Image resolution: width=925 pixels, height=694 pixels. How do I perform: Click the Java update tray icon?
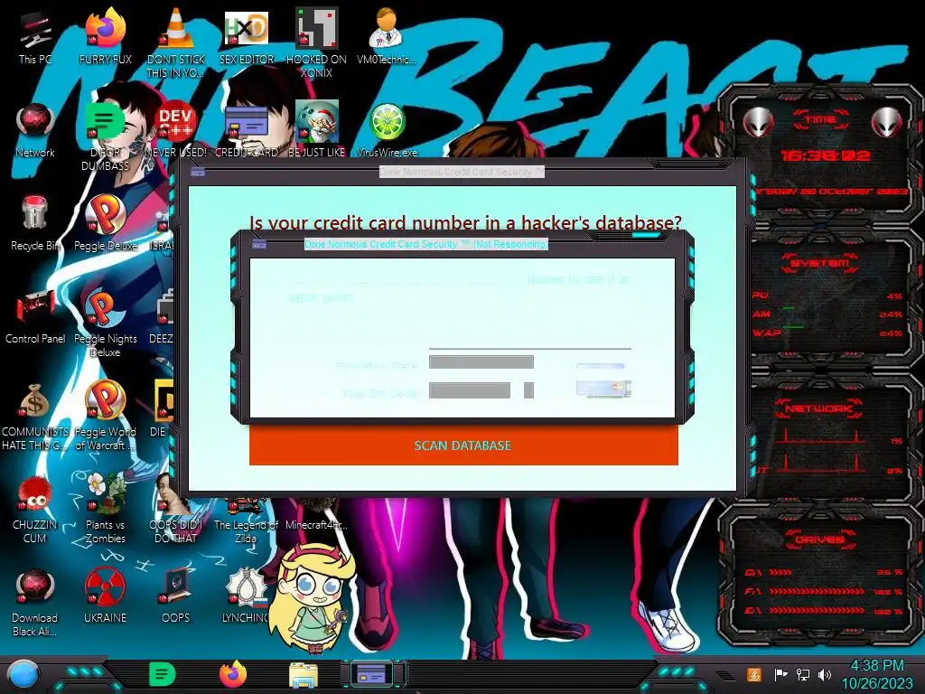pyautogui.click(x=754, y=674)
